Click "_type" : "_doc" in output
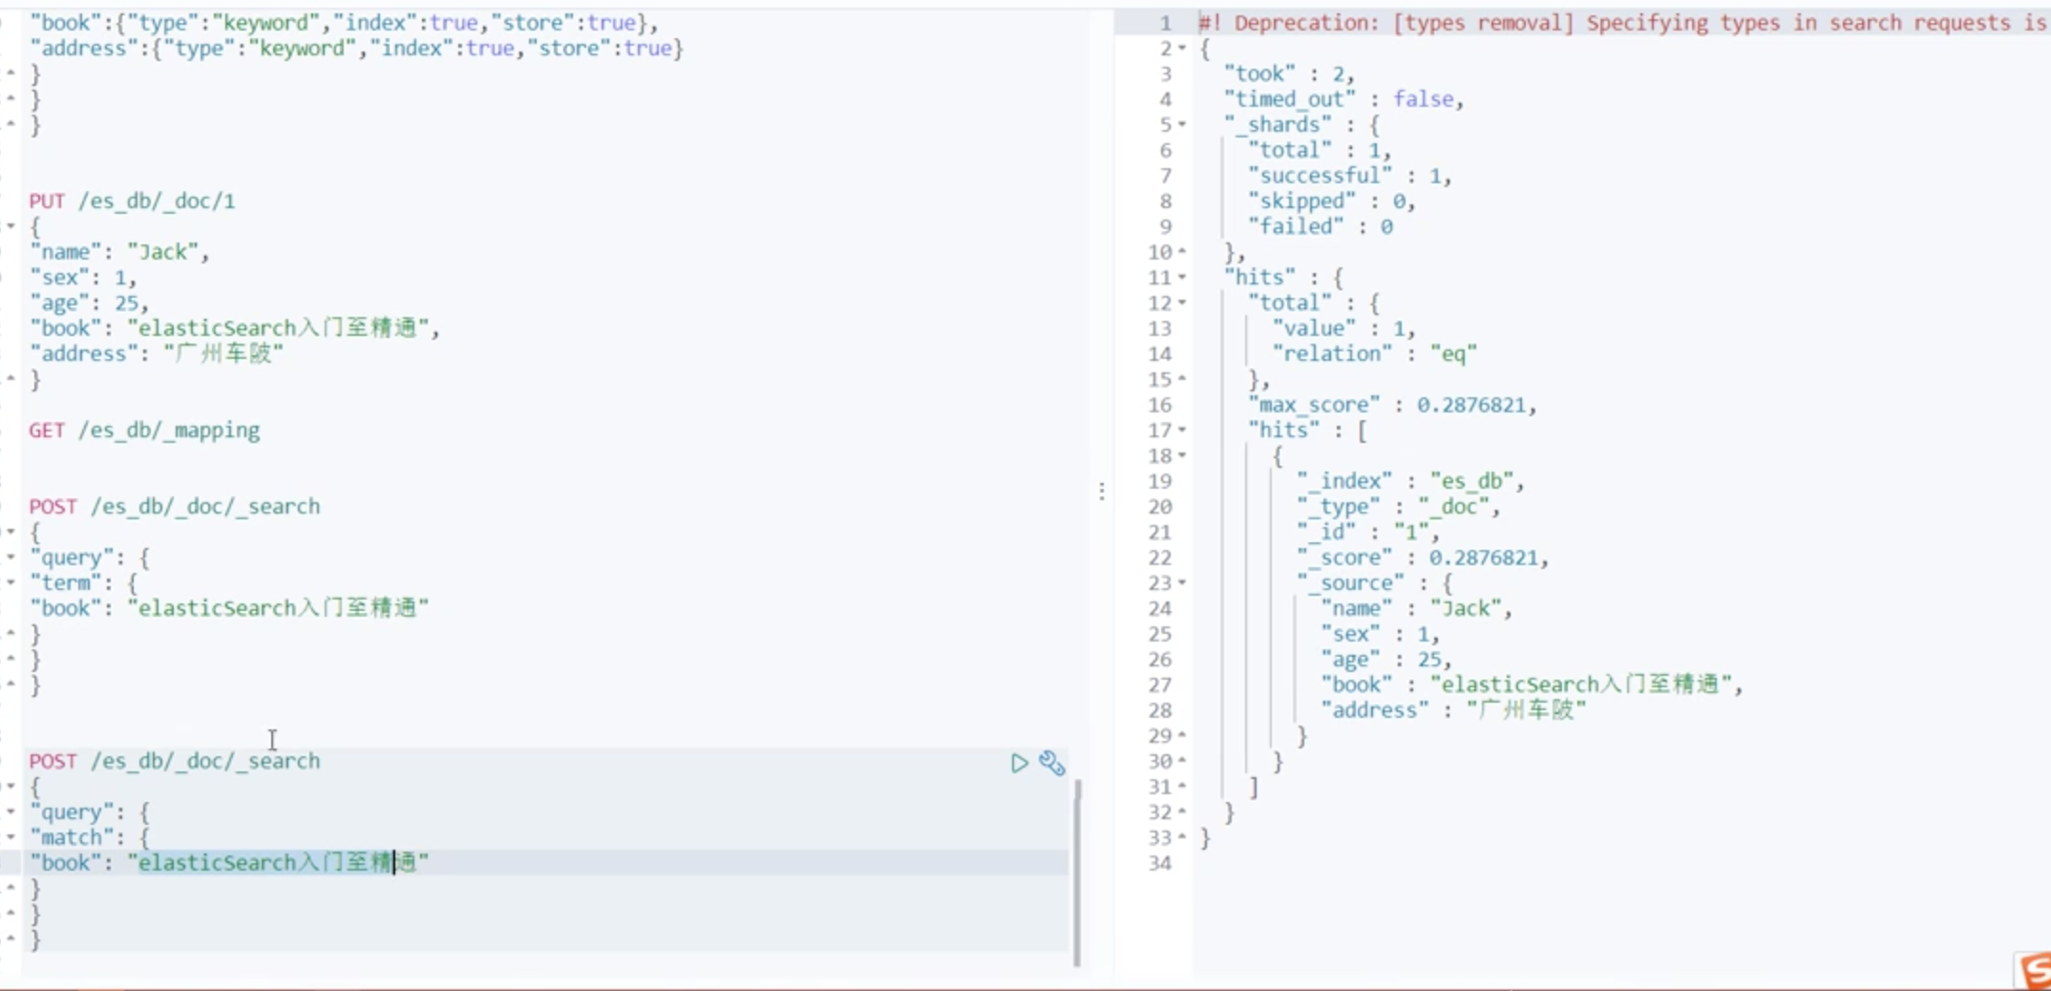This screenshot has width=2051, height=991. click(x=1398, y=507)
